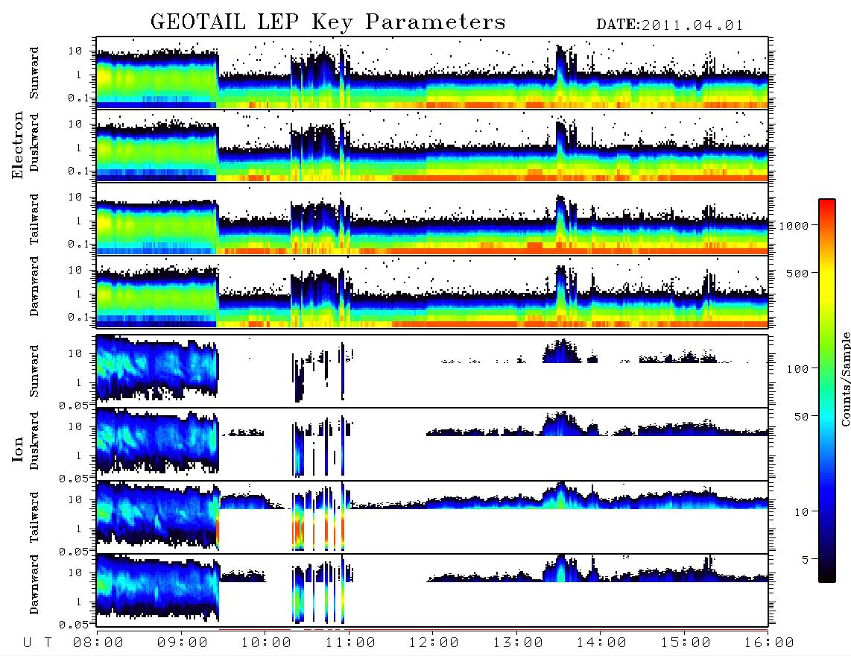Click the colorbar tick label '5'

coord(806,559)
